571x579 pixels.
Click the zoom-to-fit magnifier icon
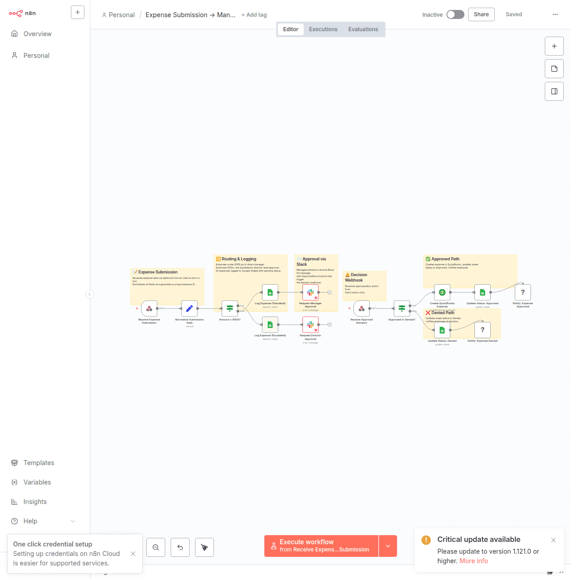pos(156,547)
